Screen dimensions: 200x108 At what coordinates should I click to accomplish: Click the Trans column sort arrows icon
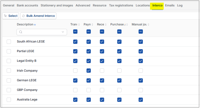(79, 25)
